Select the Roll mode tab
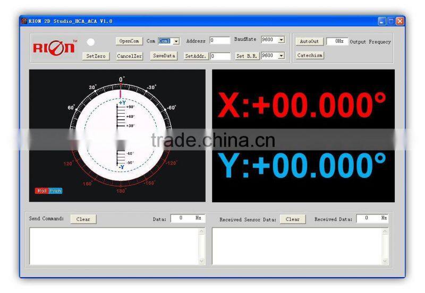Viewport: 425px width, 293px height. pyautogui.click(x=42, y=191)
